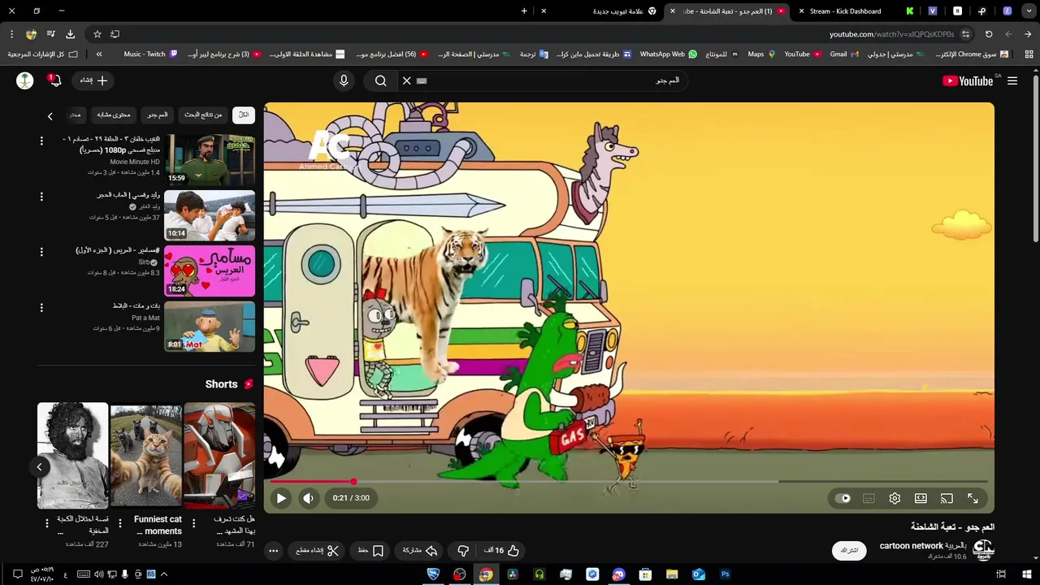Screen dimensions: 1040x585
Task: Switch to theater mode in the player
Action: (x=921, y=498)
